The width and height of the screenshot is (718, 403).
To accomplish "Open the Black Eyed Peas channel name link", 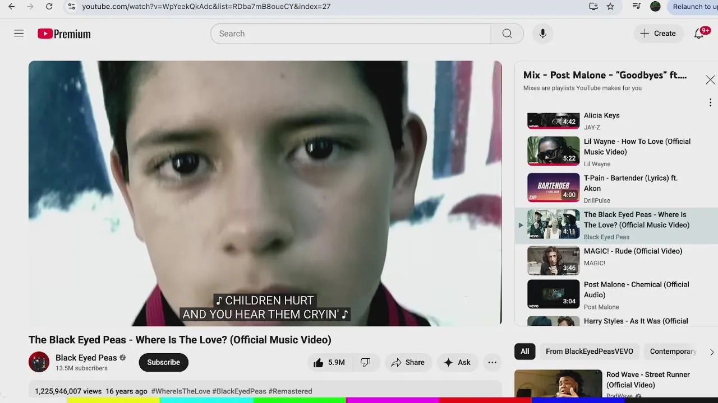I will point(86,358).
